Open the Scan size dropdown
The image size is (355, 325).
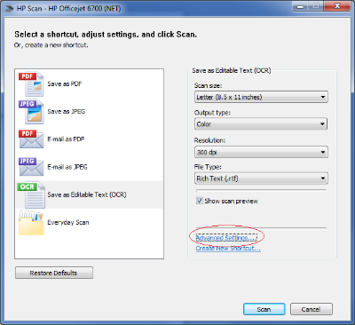[x=261, y=97]
